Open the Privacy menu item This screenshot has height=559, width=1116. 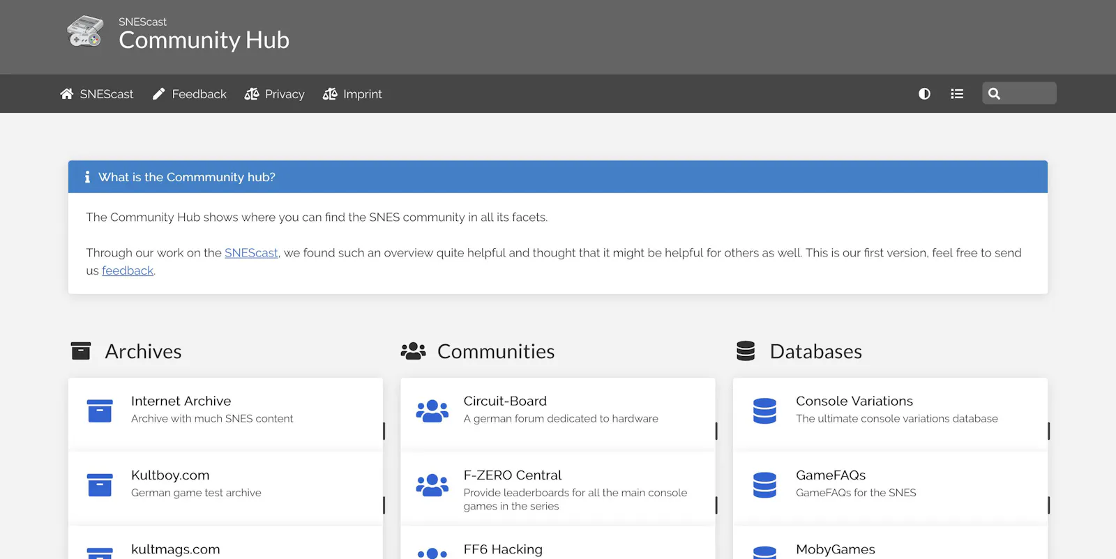[x=275, y=93]
